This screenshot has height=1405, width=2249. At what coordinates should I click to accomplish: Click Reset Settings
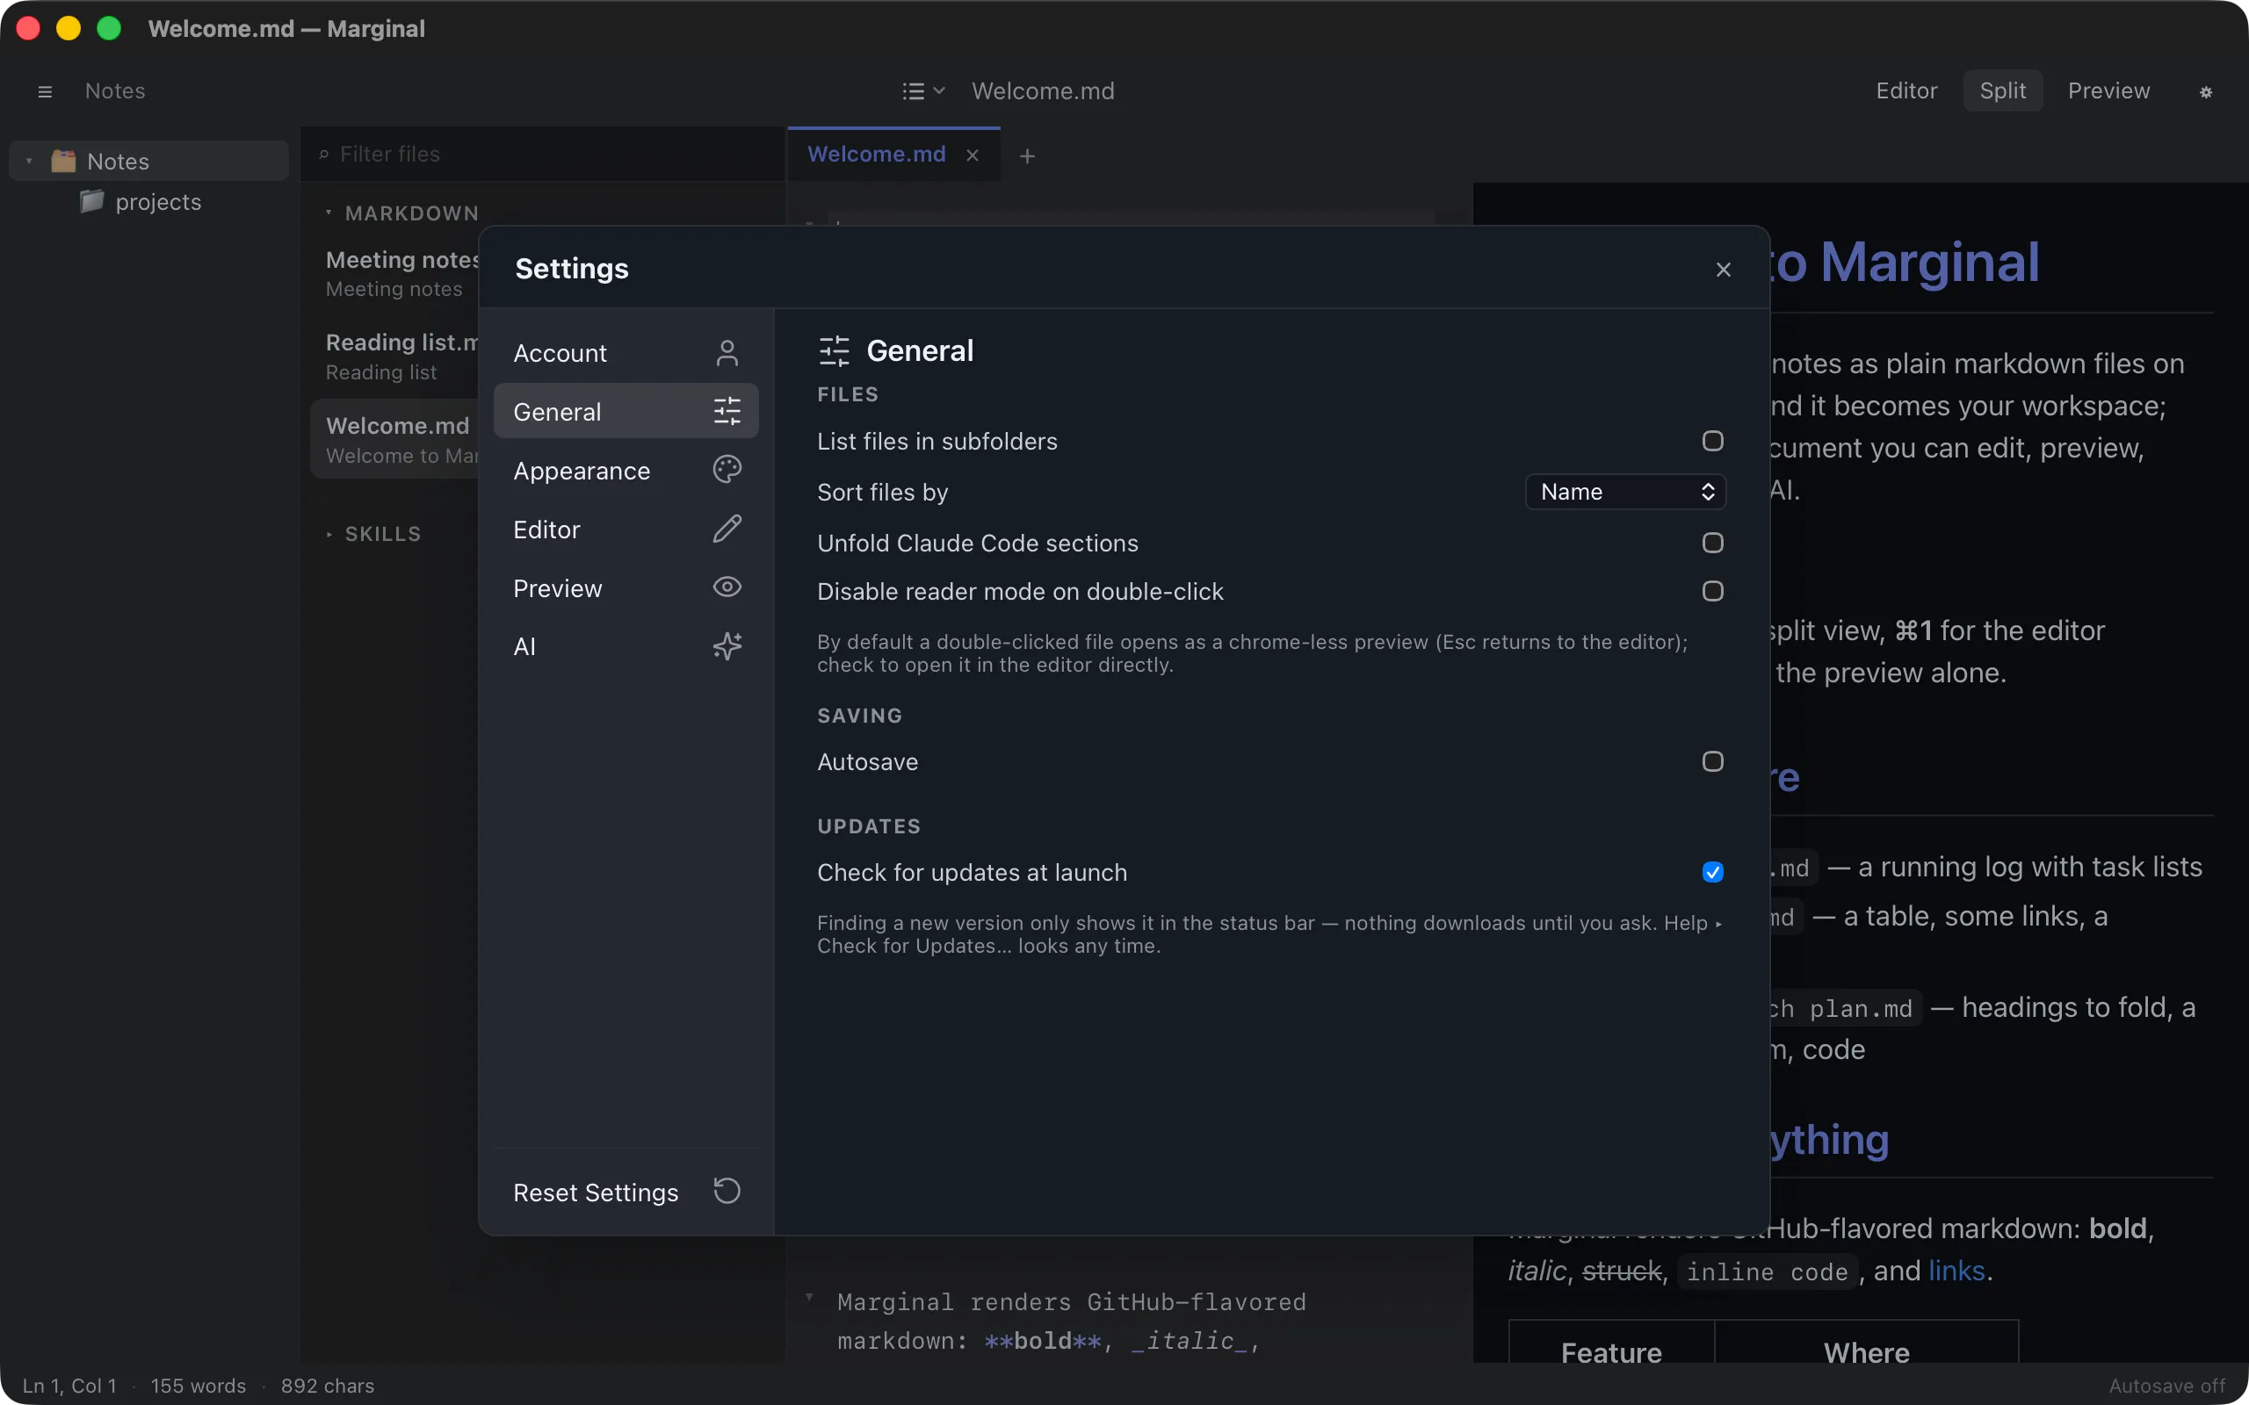click(626, 1192)
